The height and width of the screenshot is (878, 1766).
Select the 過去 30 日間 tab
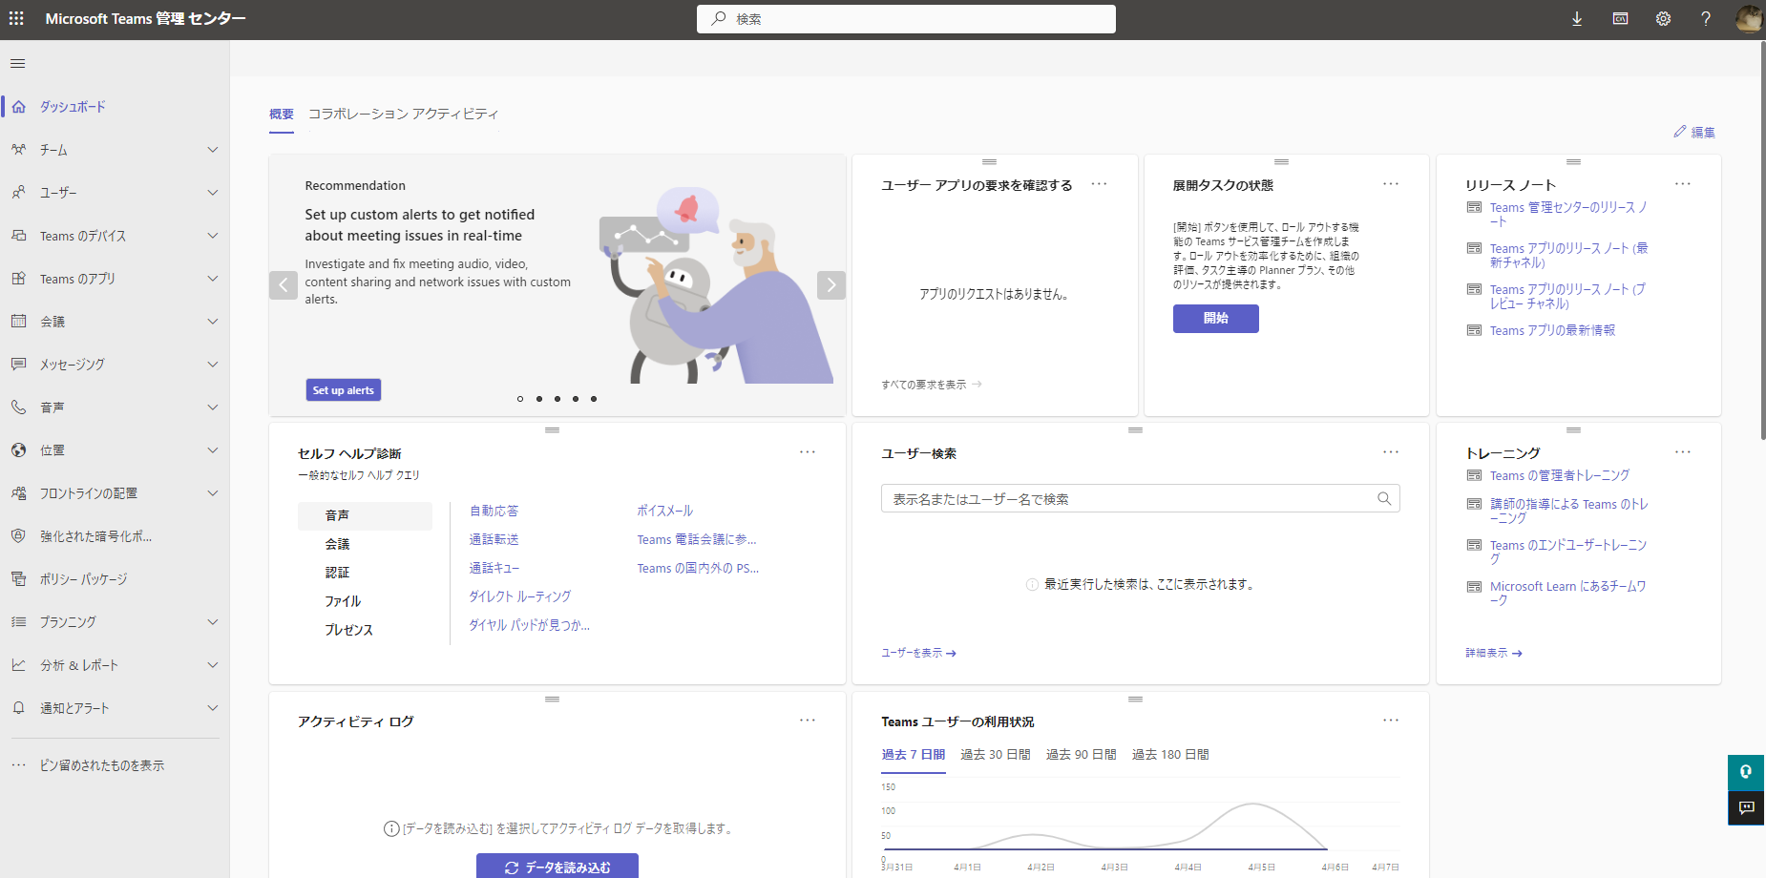point(996,755)
